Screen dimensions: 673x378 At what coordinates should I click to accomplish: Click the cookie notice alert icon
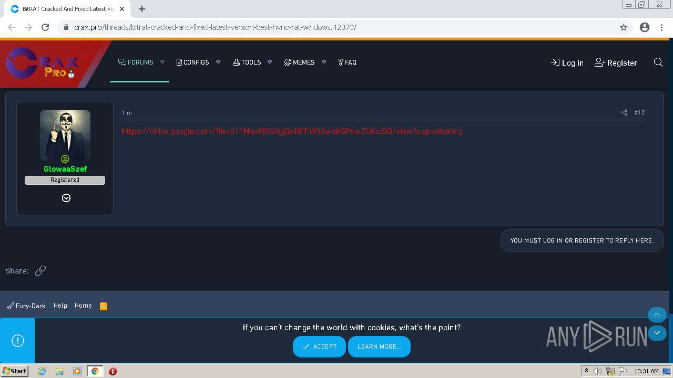tap(18, 341)
